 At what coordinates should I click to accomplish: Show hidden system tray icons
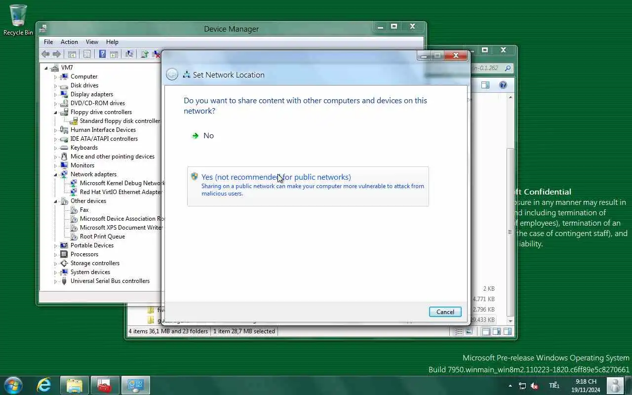click(510, 386)
